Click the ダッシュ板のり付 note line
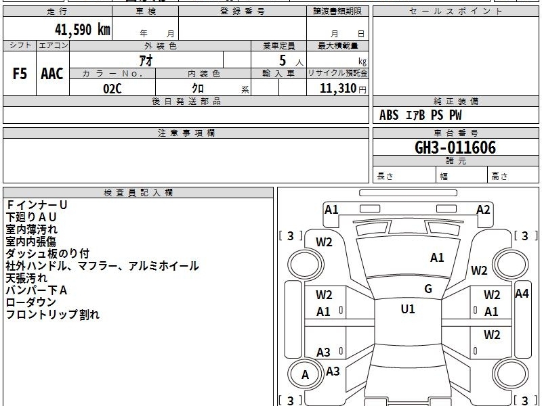 click(x=47, y=253)
